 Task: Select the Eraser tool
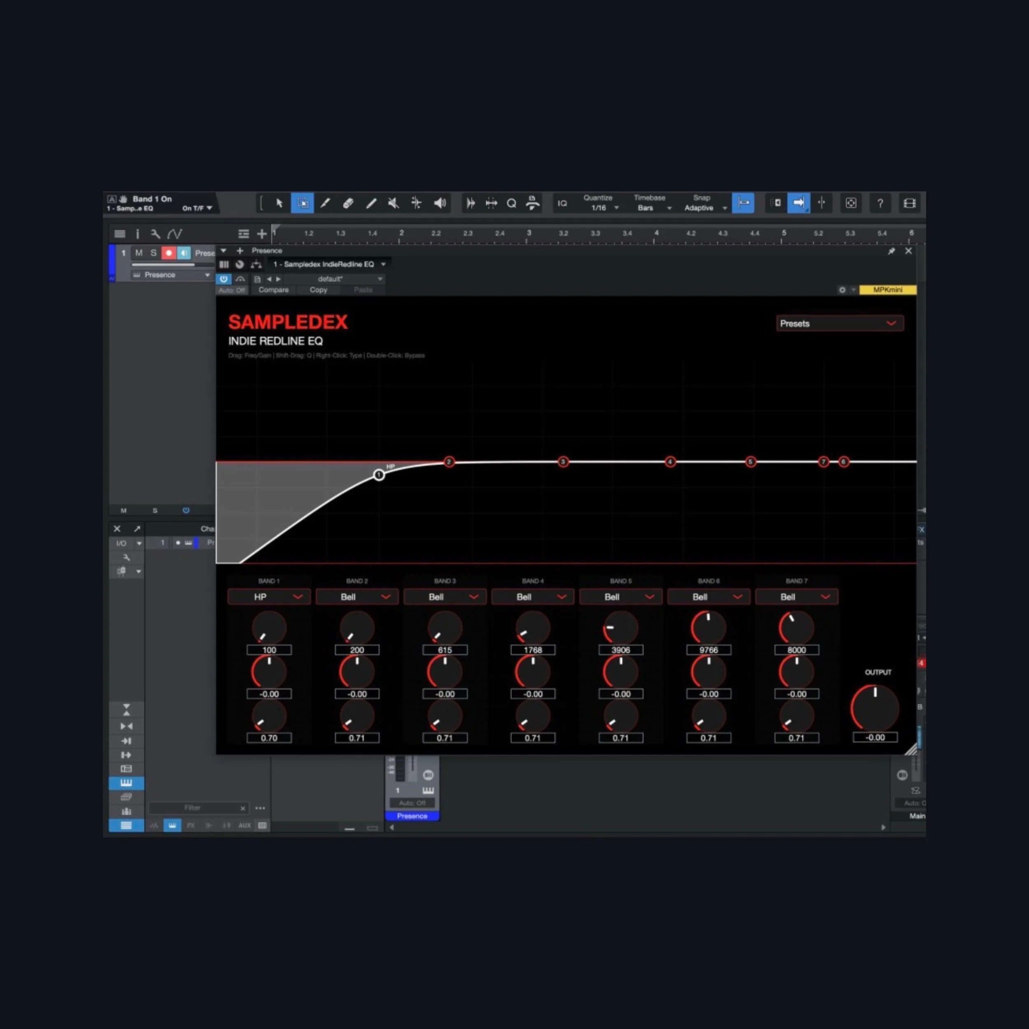point(348,203)
